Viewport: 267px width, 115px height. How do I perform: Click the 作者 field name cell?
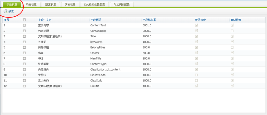[x=41, y=53]
